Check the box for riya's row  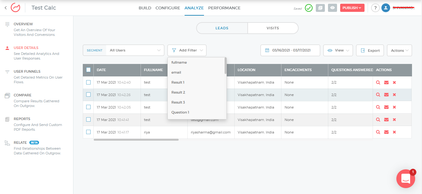[88, 132]
